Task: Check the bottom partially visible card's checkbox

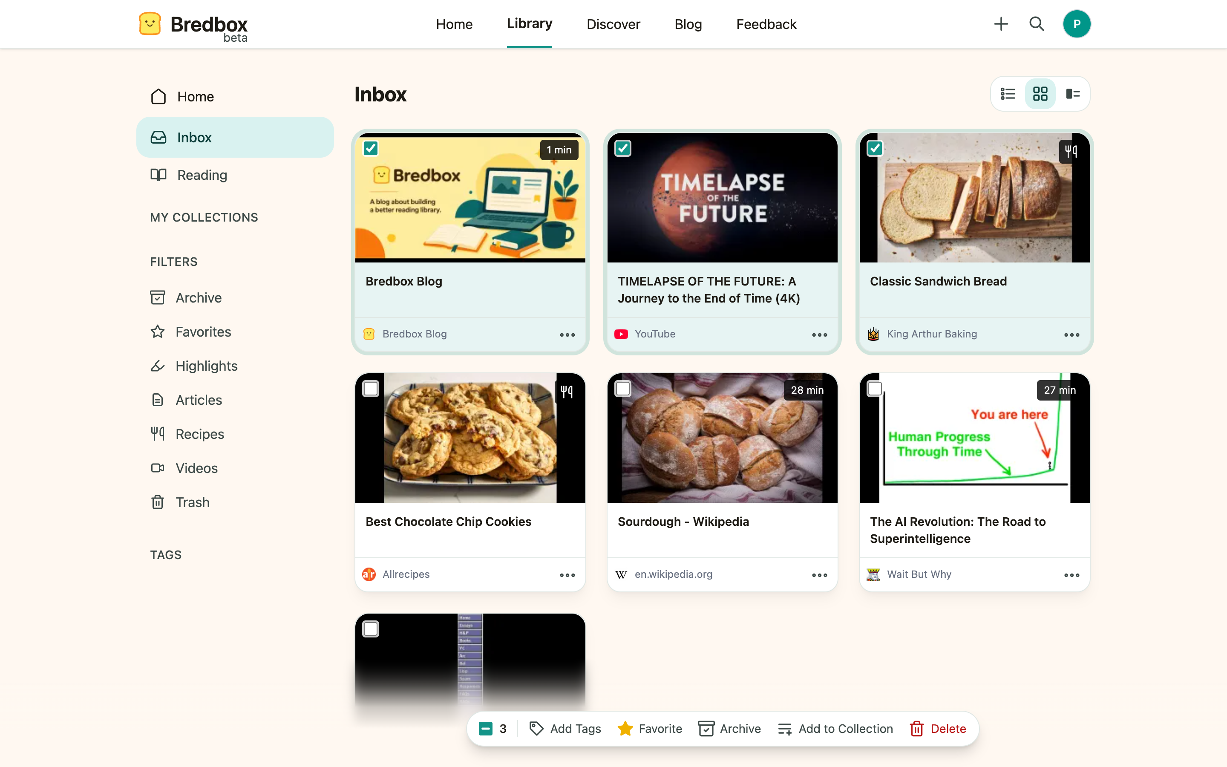Action: [371, 629]
